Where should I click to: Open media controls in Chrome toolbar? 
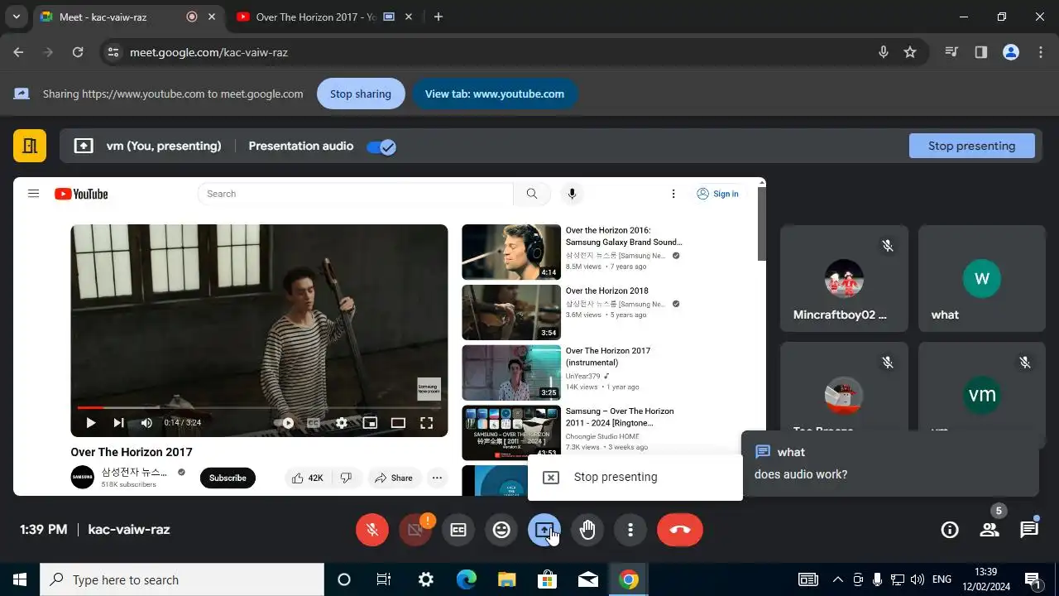[x=951, y=52]
